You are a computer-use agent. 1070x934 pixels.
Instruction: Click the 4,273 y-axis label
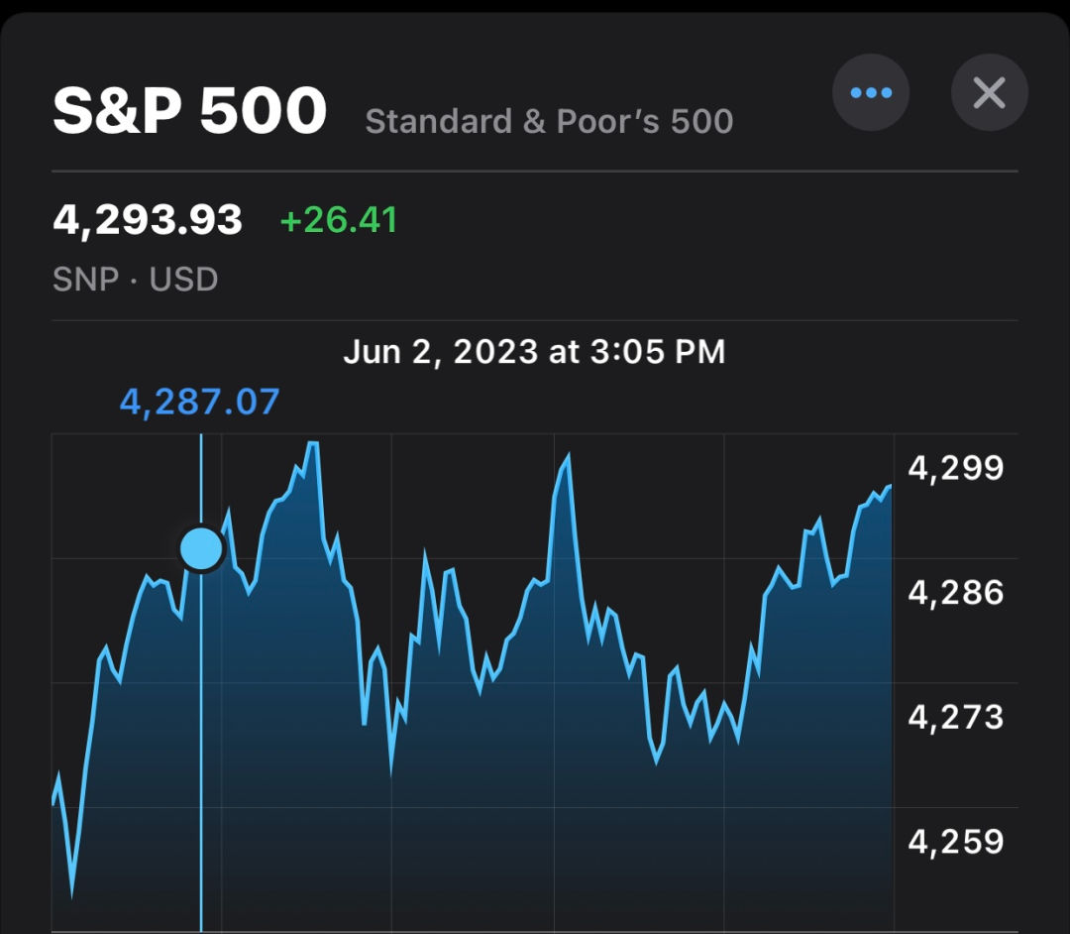955,717
